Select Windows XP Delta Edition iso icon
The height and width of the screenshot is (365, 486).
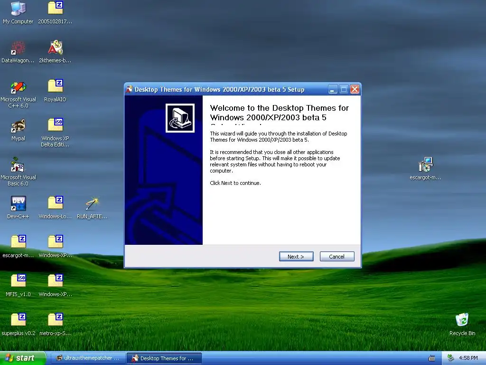coord(55,125)
